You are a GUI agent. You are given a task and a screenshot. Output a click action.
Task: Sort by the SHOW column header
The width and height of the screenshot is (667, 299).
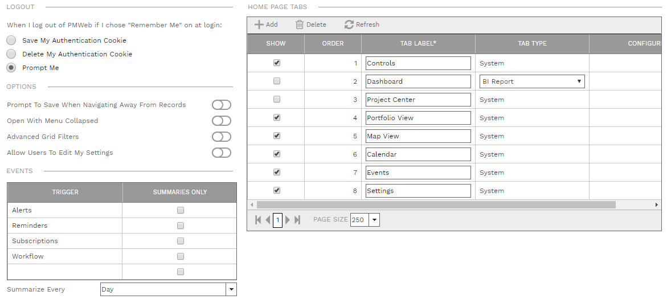(x=276, y=43)
